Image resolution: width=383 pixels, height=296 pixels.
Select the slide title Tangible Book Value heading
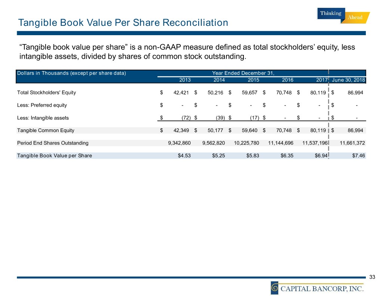click(x=123, y=23)
